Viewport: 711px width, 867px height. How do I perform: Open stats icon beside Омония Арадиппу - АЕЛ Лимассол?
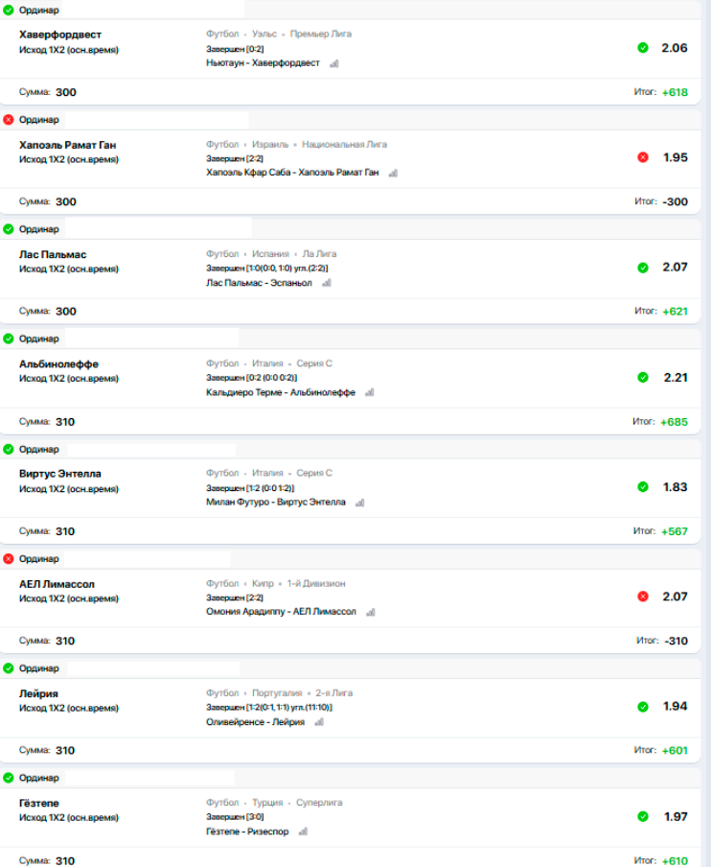tap(371, 613)
